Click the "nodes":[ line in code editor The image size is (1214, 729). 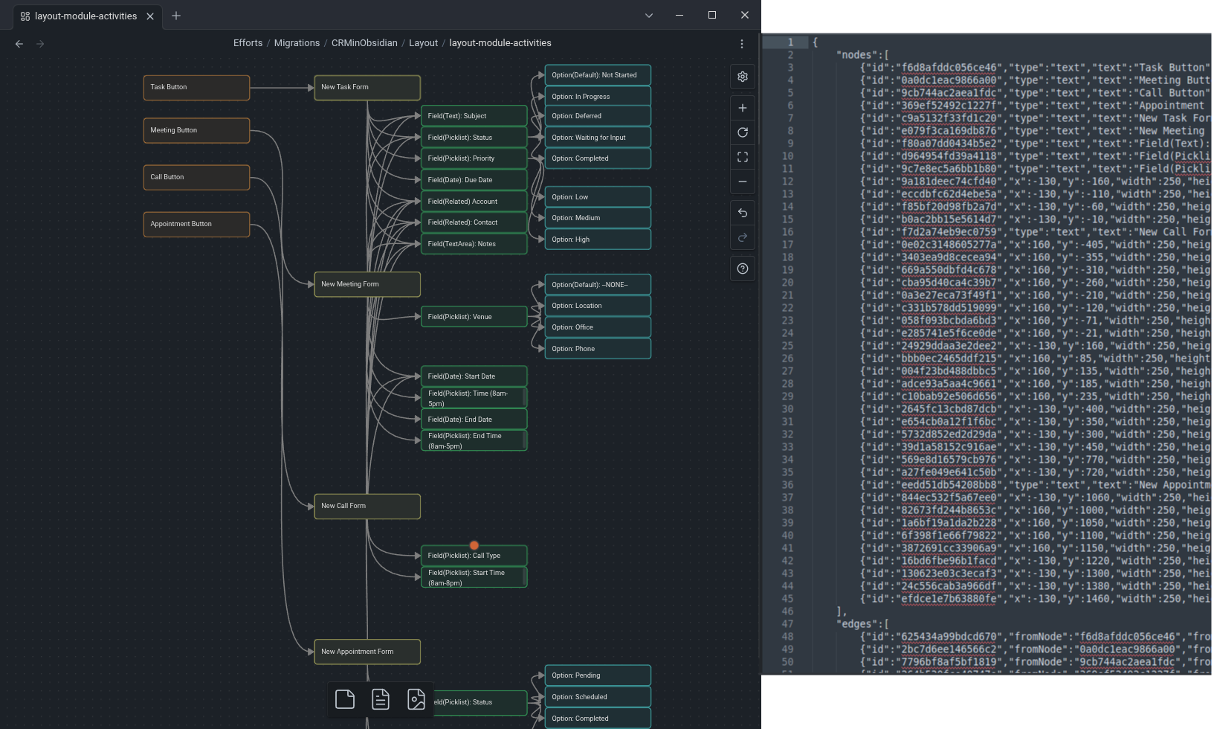[x=863, y=55]
